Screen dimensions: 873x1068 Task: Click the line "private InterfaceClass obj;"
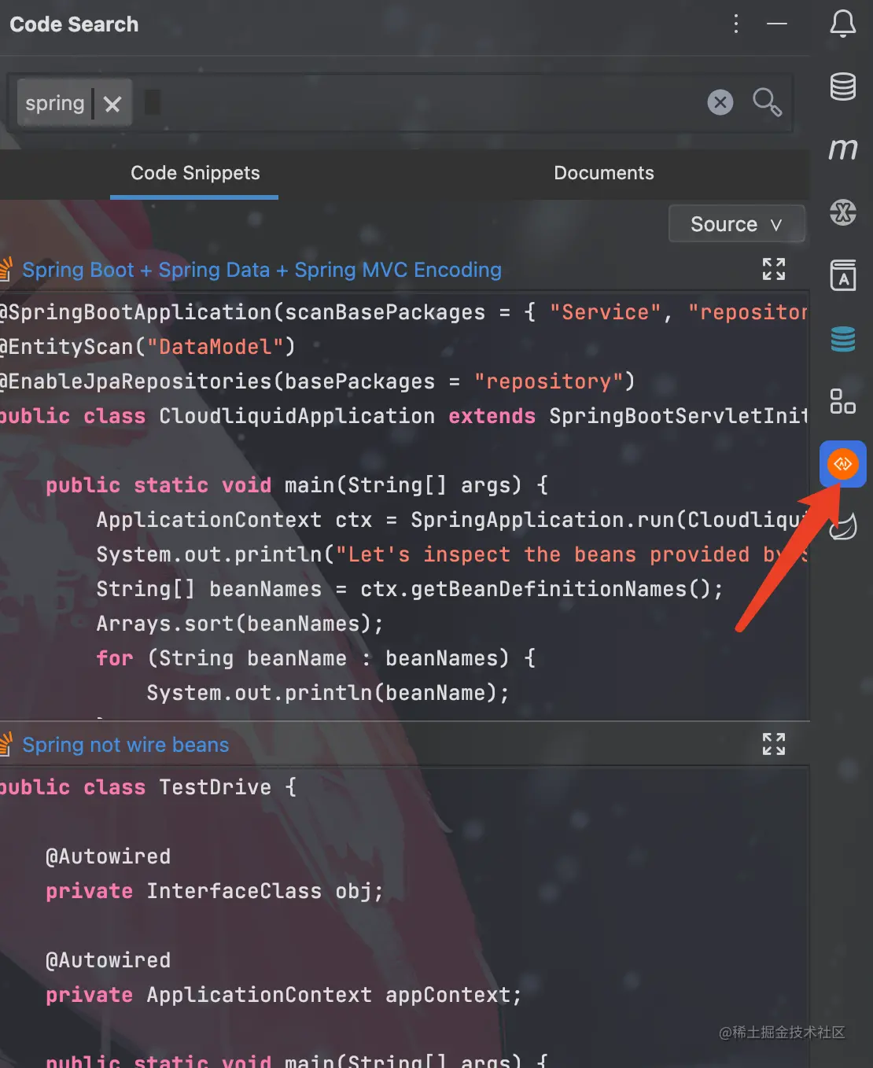coord(215,891)
